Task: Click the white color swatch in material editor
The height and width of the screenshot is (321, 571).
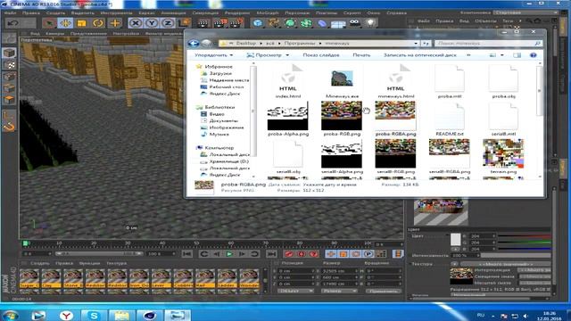Action: click(455, 240)
